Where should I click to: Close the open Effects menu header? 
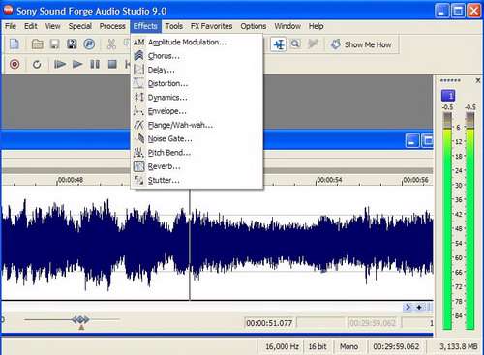coord(145,26)
